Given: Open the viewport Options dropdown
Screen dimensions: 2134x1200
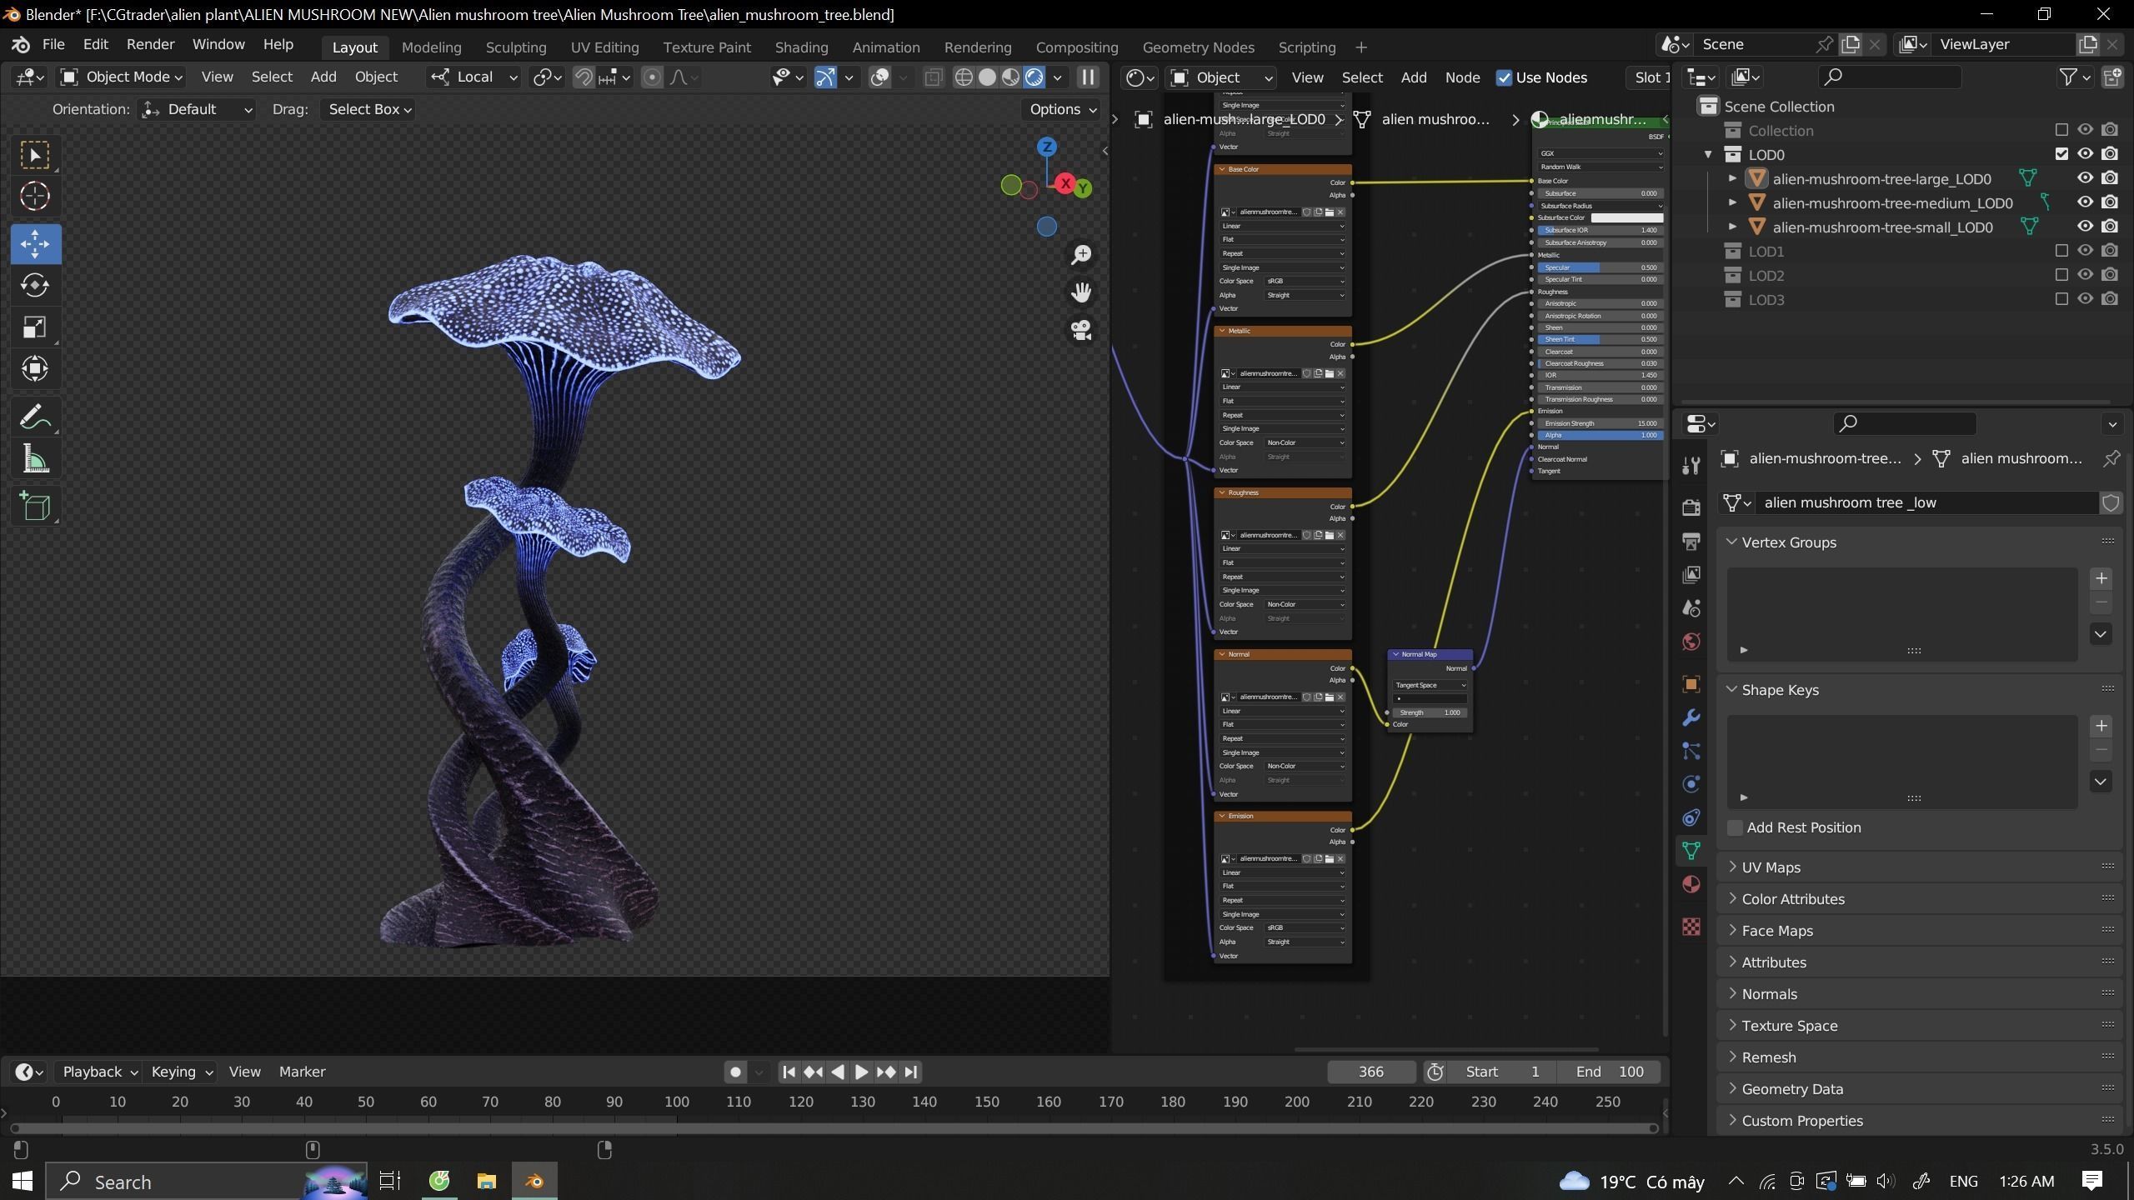Looking at the screenshot, I should tap(1063, 110).
